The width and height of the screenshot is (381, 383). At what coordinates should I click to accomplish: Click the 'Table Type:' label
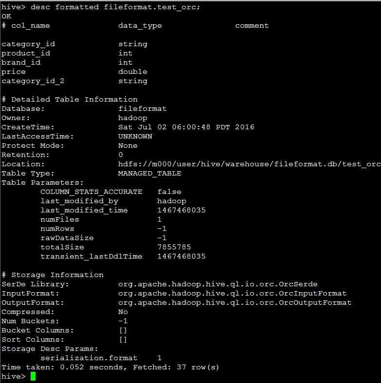click(x=28, y=174)
